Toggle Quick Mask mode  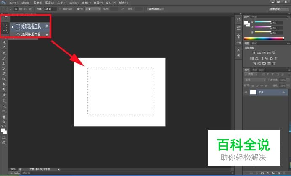pyautogui.click(x=4, y=137)
